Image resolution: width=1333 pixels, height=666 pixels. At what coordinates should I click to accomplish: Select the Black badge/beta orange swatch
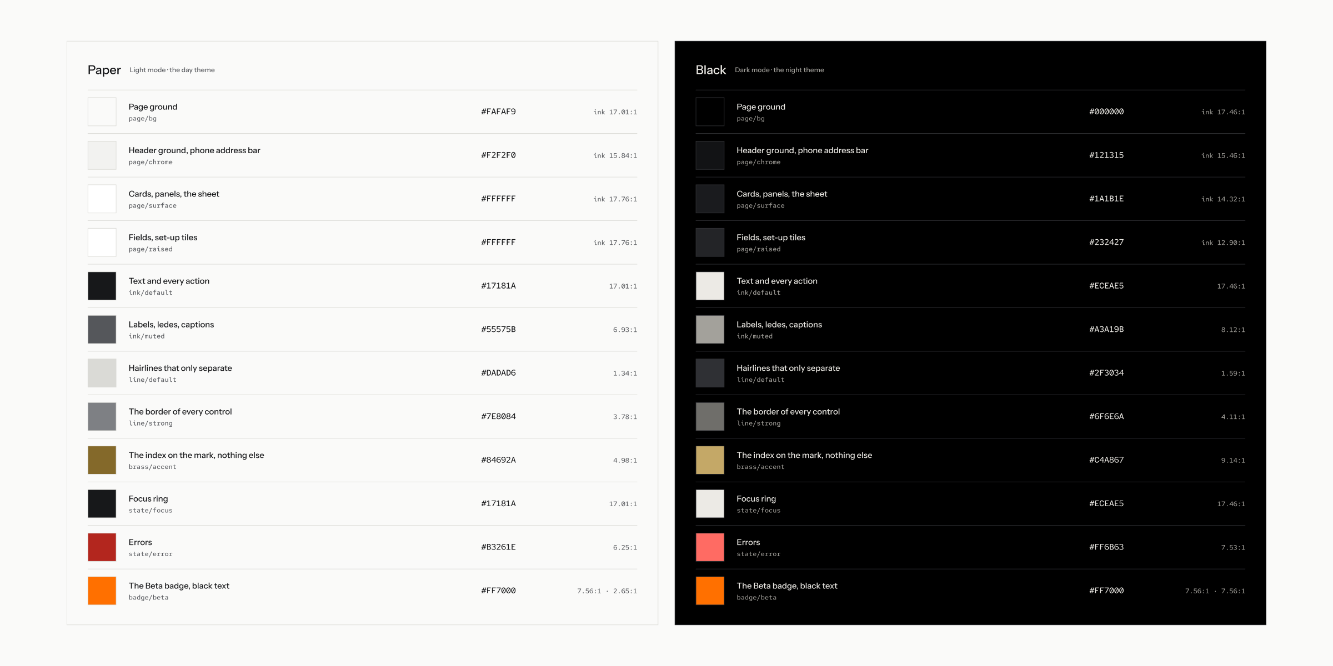710,591
